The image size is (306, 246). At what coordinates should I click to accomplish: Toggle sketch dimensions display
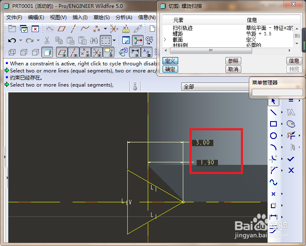pyautogui.click(x=135, y=52)
